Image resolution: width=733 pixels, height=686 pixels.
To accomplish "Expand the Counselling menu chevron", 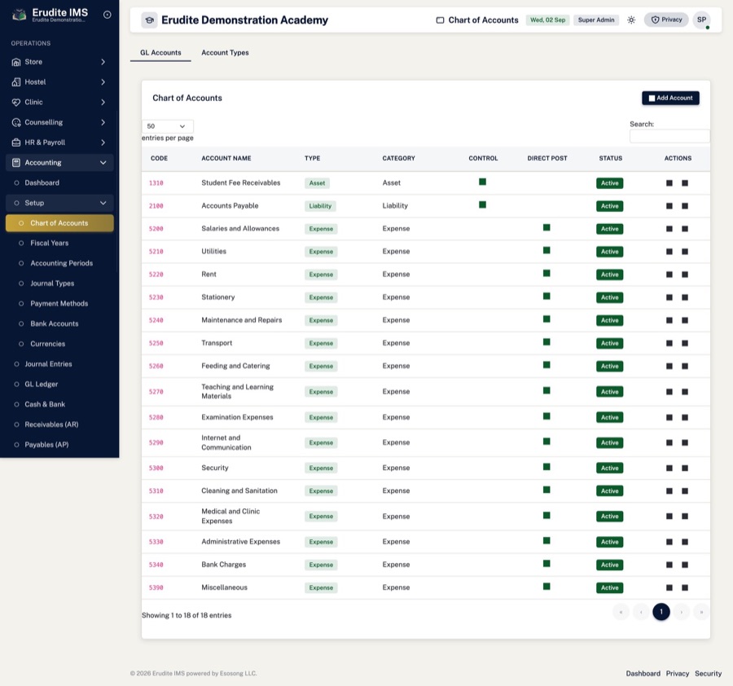I will tap(103, 122).
